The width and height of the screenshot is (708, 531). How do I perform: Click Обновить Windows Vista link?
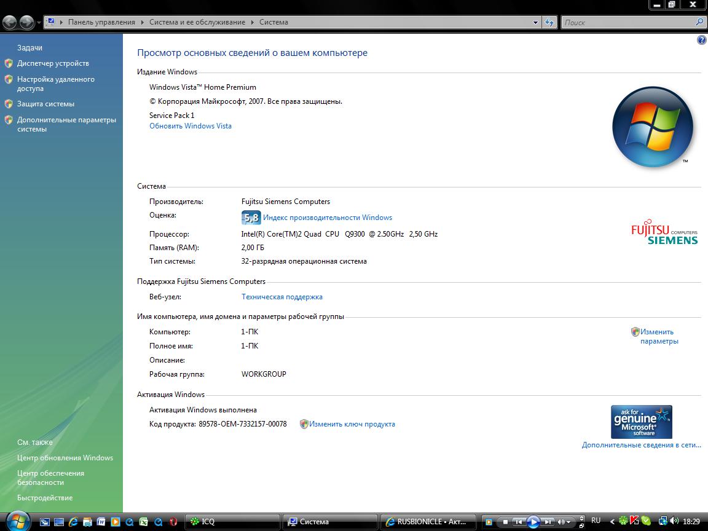(191, 126)
